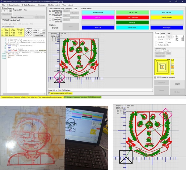Image resolution: width=186 pixels, height=170 pixels.
Task: Click the streaming progress bar
Action: click(29, 13)
